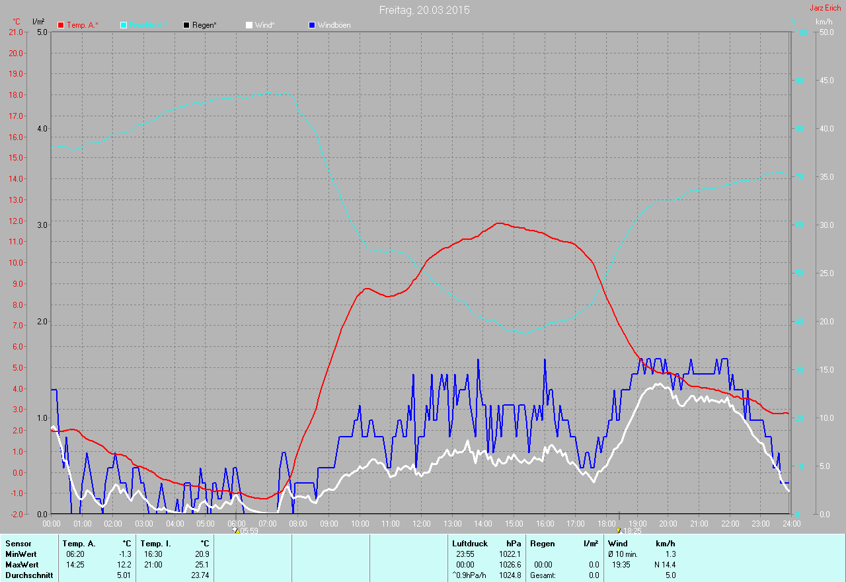Screen dimensions: 846x582
Task: Select the 'Temp. A.*' legend label
Action: point(83,25)
